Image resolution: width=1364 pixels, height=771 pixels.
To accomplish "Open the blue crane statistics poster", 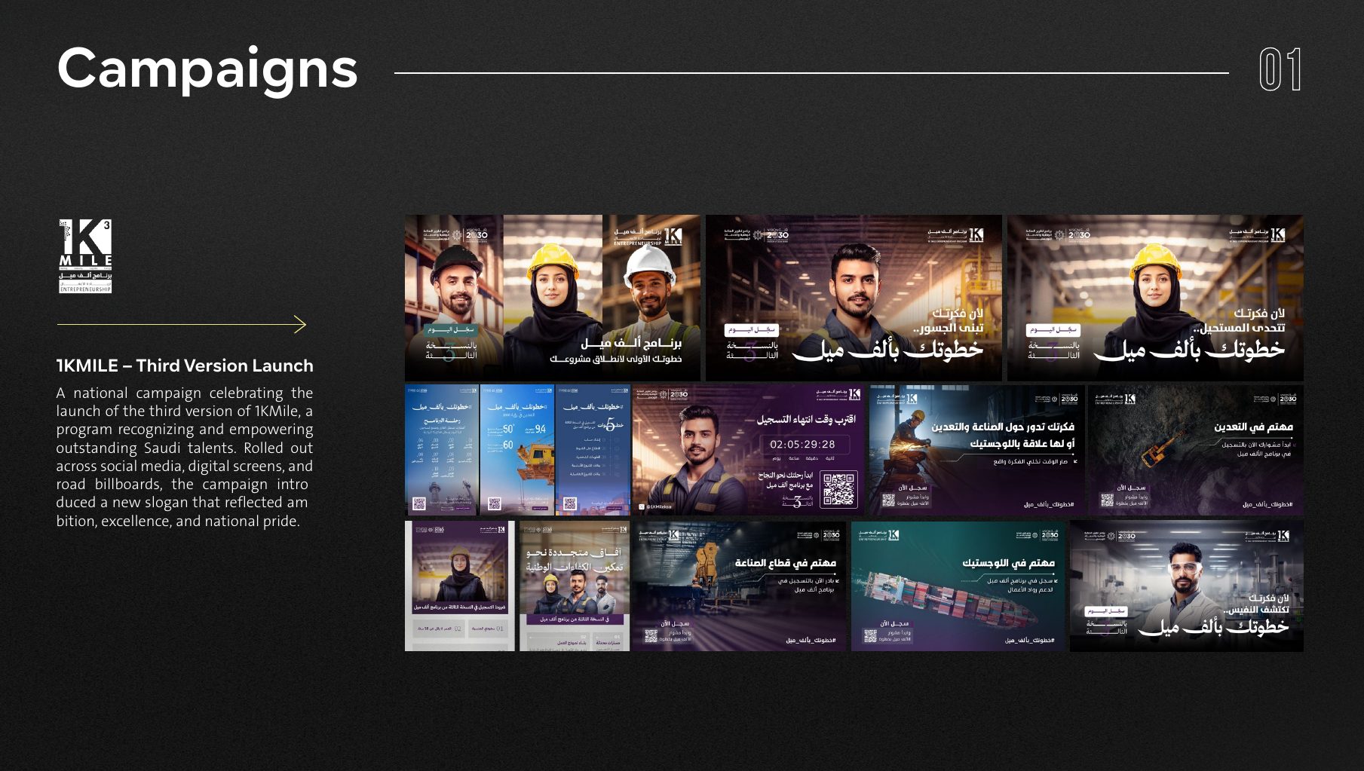I will [517, 450].
